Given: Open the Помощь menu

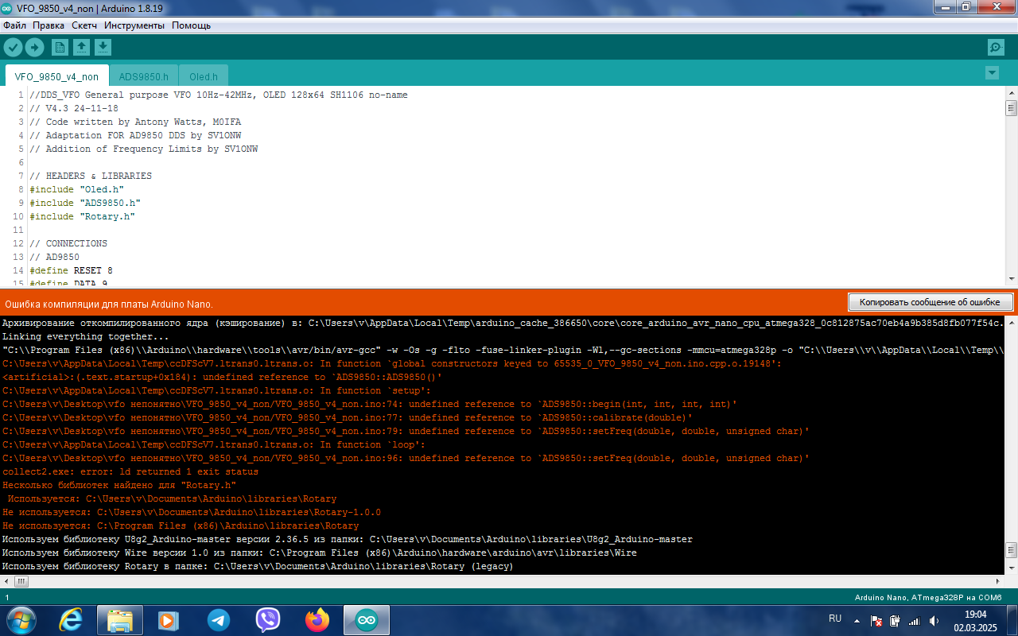Looking at the screenshot, I should click(x=192, y=25).
